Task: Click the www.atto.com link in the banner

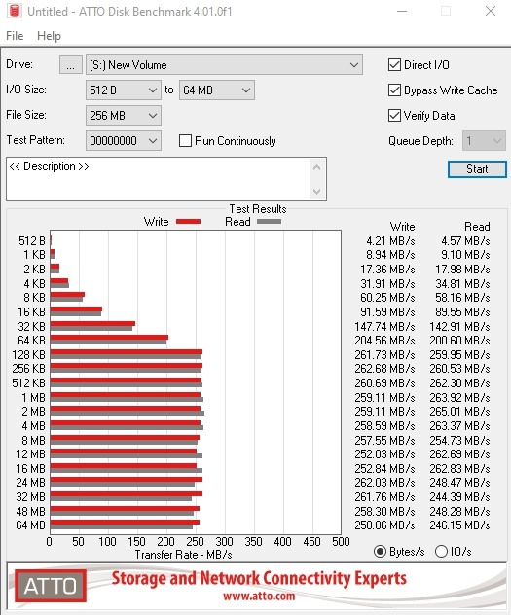Action: (x=259, y=597)
